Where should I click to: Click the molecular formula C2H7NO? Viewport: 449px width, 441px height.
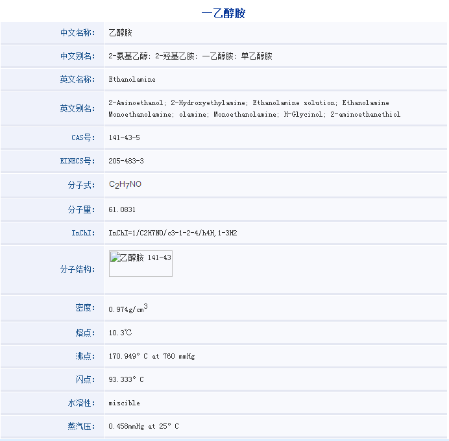pyautogui.click(x=125, y=185)
